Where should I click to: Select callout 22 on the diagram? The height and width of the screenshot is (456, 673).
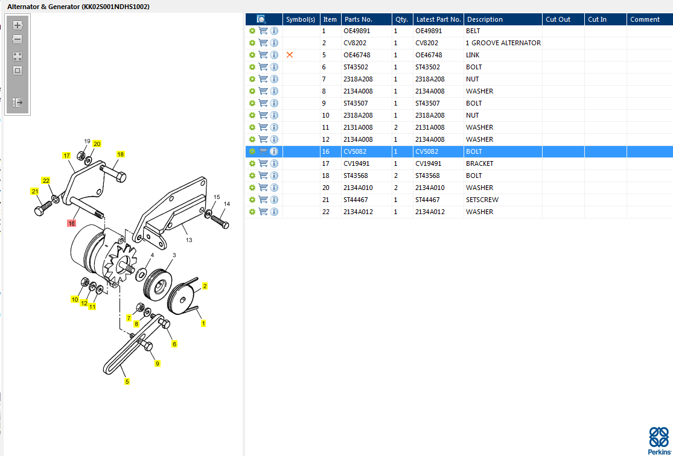[46, 180]
